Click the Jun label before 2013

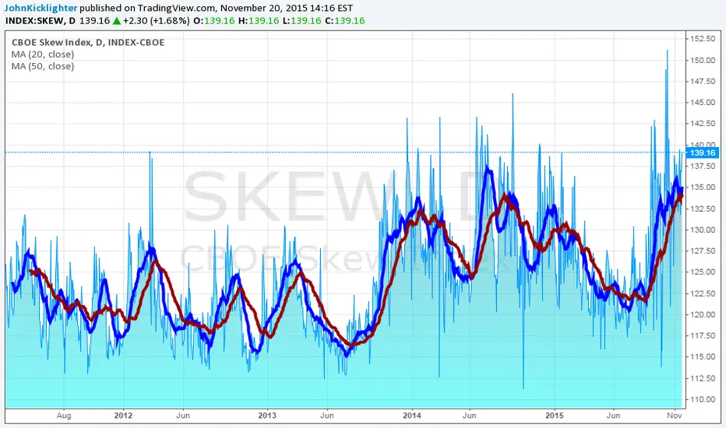[x=183, y=416]
